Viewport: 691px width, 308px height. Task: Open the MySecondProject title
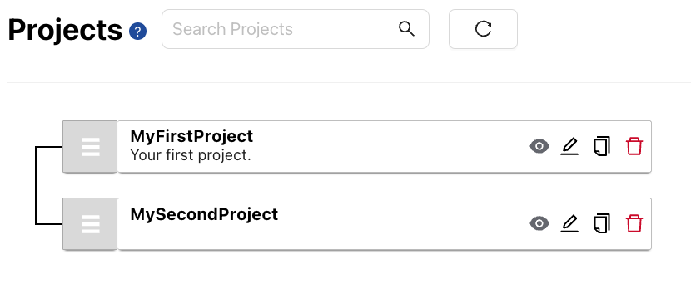point(204,214)
